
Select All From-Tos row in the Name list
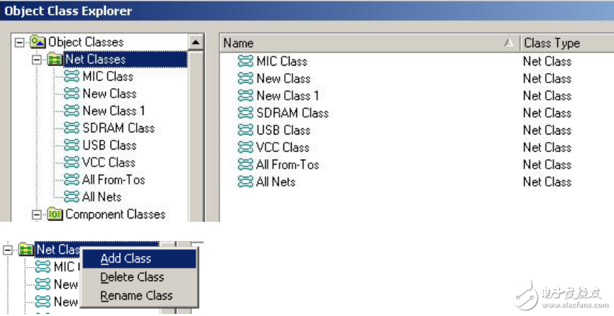pyautogui.click(x=287, y=164)
